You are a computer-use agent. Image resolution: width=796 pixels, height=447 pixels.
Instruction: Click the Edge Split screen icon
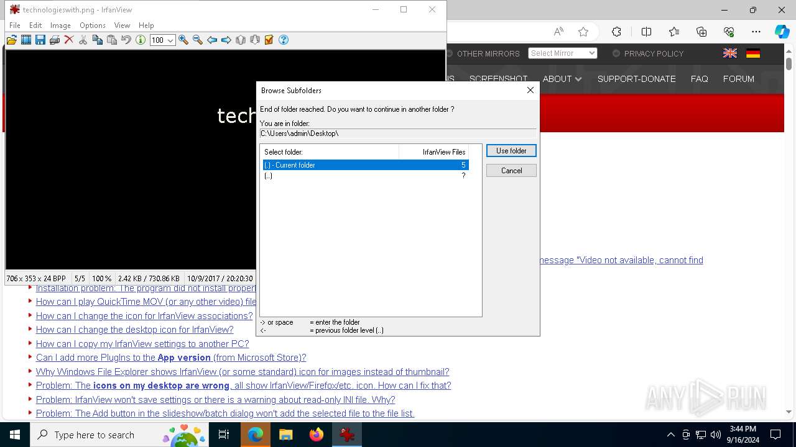[x=646, y=32]
